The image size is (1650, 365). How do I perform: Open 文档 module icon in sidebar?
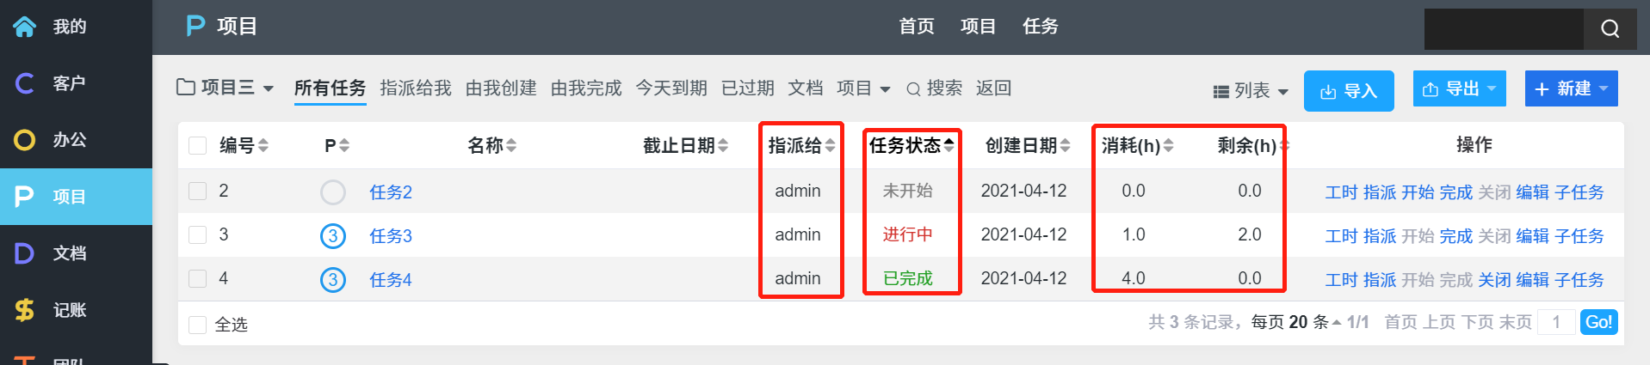[25, 253]
